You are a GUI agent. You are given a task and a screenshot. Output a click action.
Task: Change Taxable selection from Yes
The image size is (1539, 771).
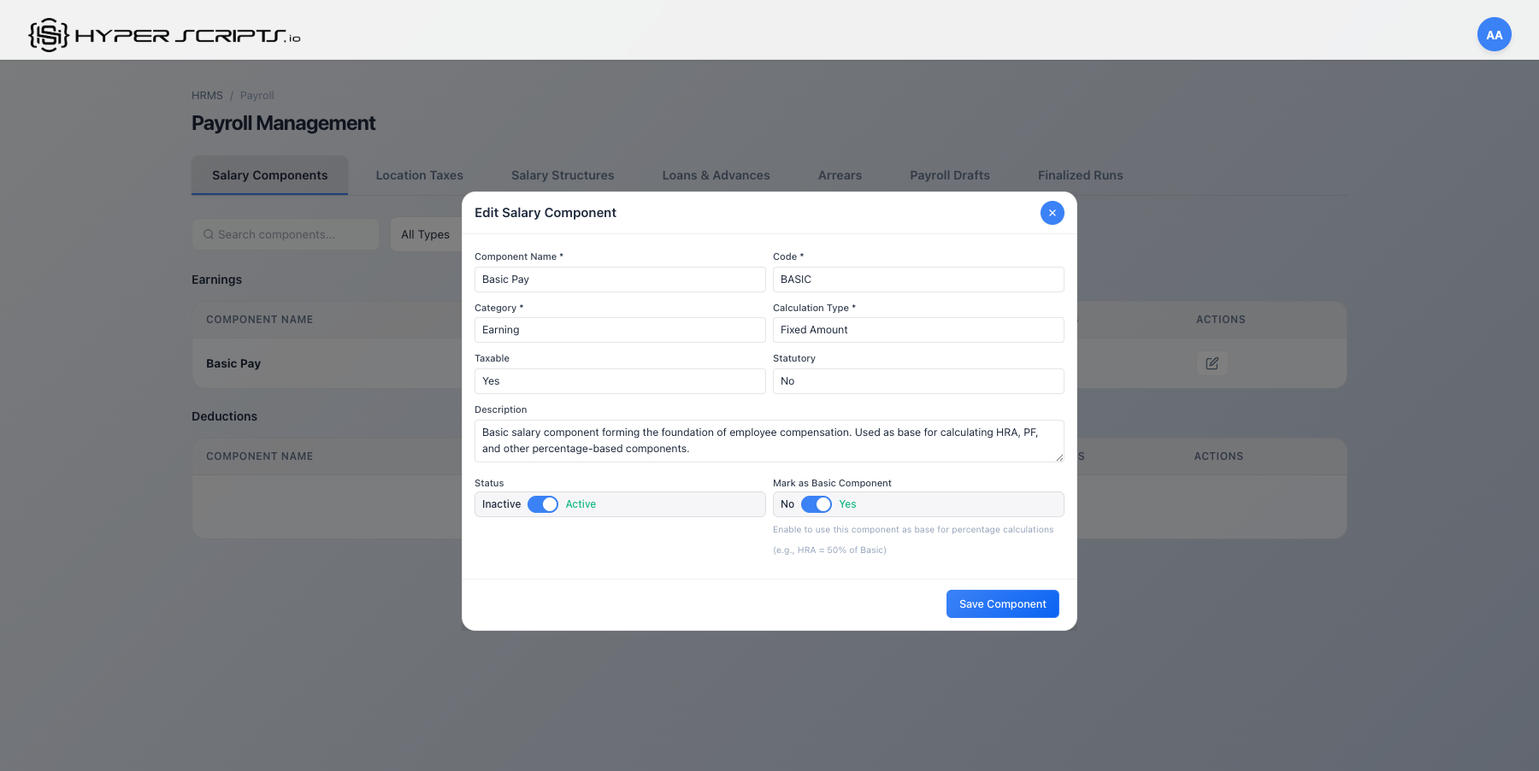(x=620, y=381)
